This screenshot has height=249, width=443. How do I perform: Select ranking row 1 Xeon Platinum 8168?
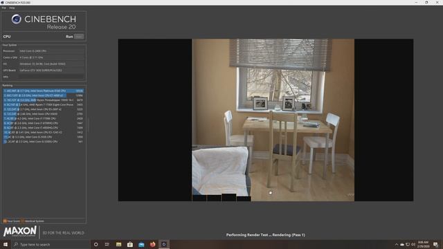43,91
